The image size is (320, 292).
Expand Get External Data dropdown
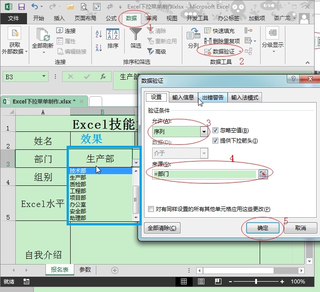[26, 52]
